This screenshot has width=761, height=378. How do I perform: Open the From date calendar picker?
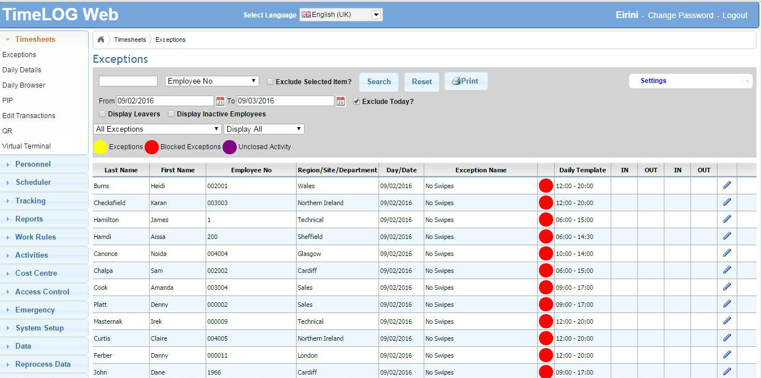click(220, 101)
